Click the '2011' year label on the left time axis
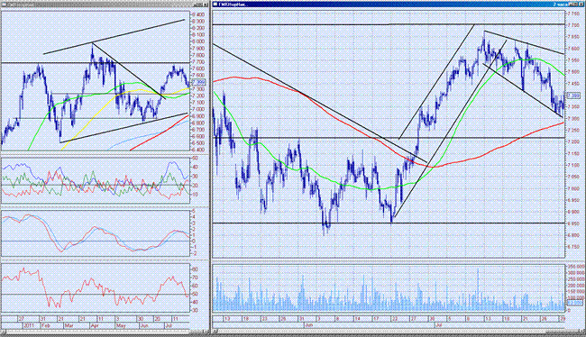 point(29,325)
